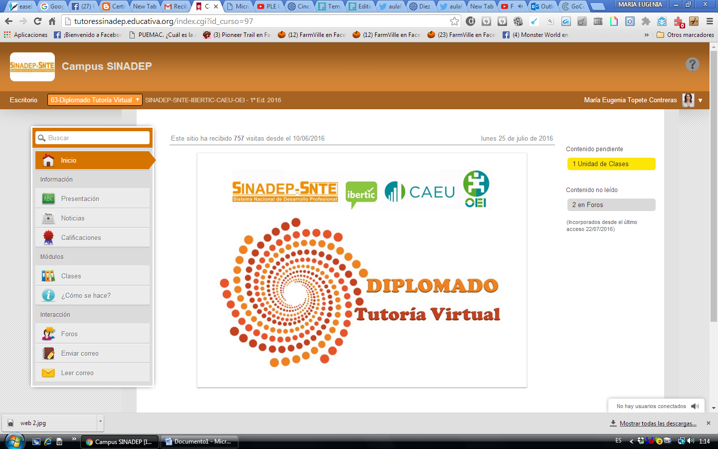Click the Campus SINADEP logo
Screen dimensions: 718x449
pos(32,67)
